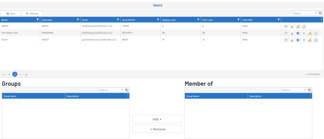Open key permissions icon for ADMIN row
The height and width of the screenshot is (139, 324).
[297, 26]
